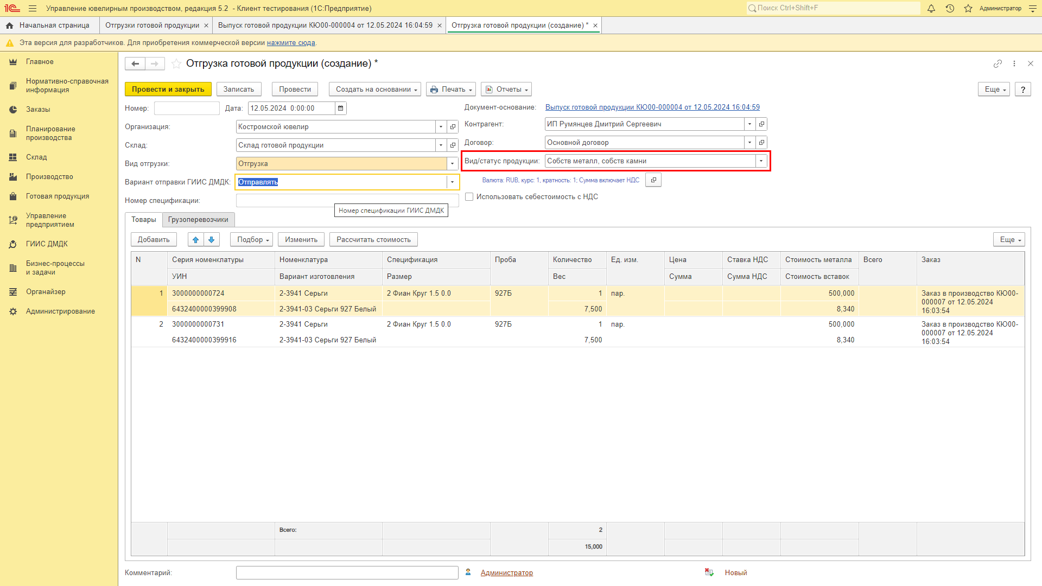Open Администратор link at bottom
Image resolution: width=1042 pixels, height=586 pixels.
tap(507, 573)
